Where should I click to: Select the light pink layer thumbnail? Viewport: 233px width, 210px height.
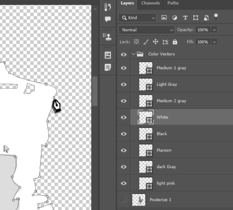click(146, 184)
